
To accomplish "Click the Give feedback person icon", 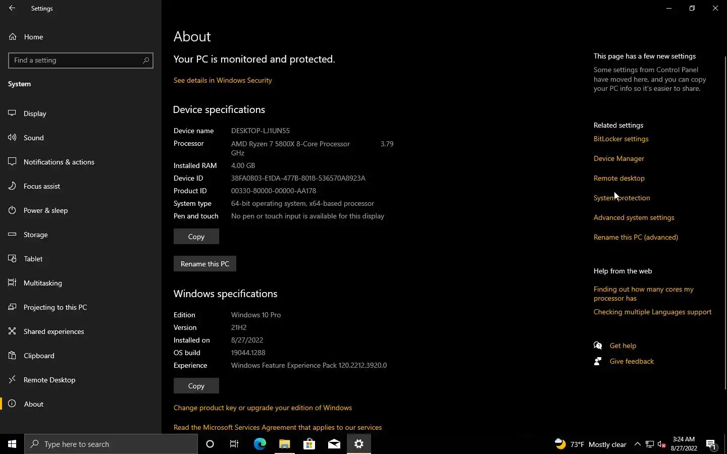I will coord(598,361).
